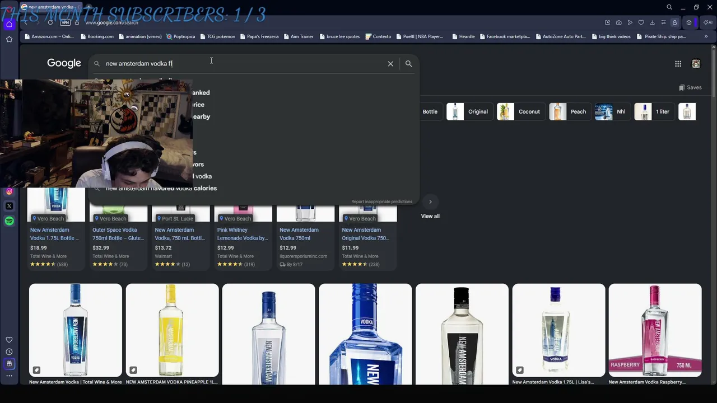Toggle the VPN badge in the address bar
717x403 pixels.
(65, 22)
